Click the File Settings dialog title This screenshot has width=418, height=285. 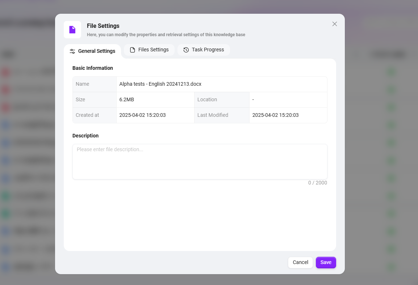[x=103, y=26]
